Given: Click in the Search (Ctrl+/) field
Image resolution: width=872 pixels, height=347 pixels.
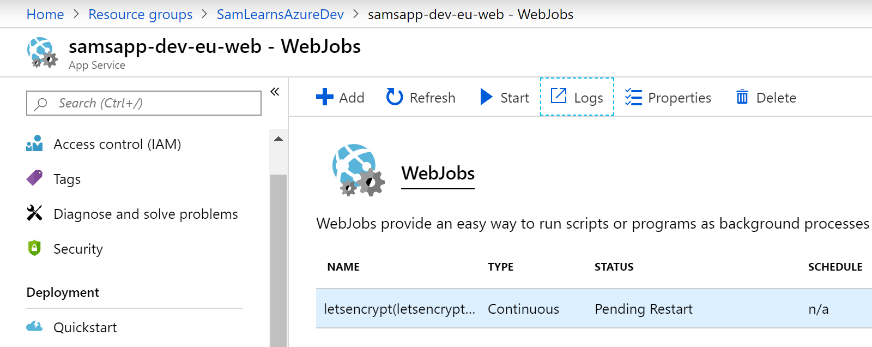Looking at the screenshot, I should coord(144,103).
